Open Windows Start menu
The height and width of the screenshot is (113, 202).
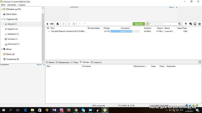4,110
